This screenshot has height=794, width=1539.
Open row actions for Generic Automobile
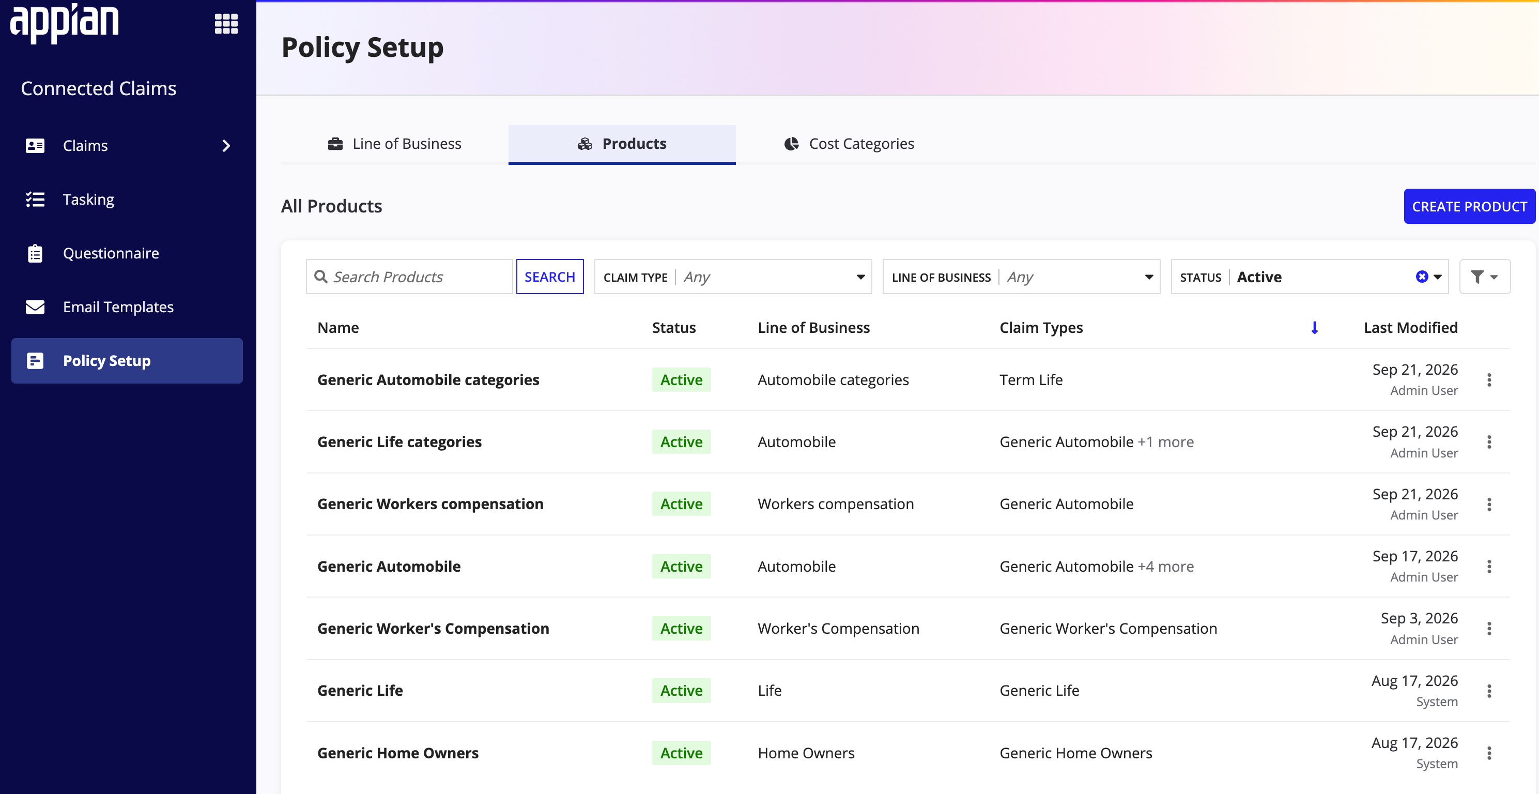coord(1489,567)
